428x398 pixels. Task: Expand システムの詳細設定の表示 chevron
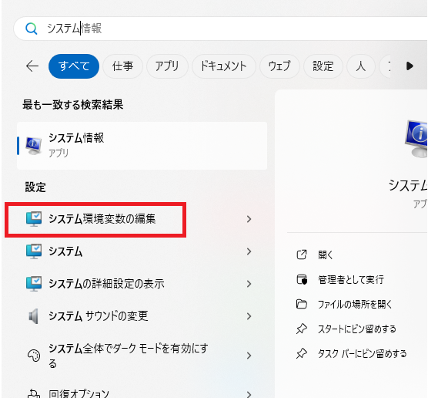pyautogui.click(x=249, y=284)
